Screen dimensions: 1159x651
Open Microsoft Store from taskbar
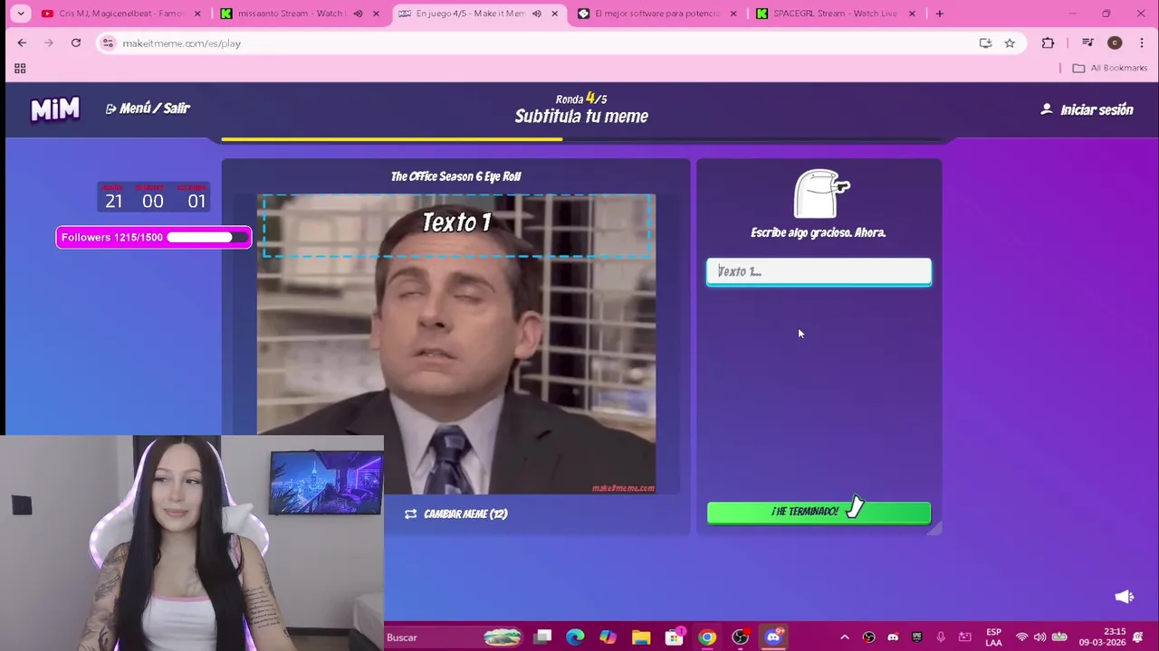point(675,637)
